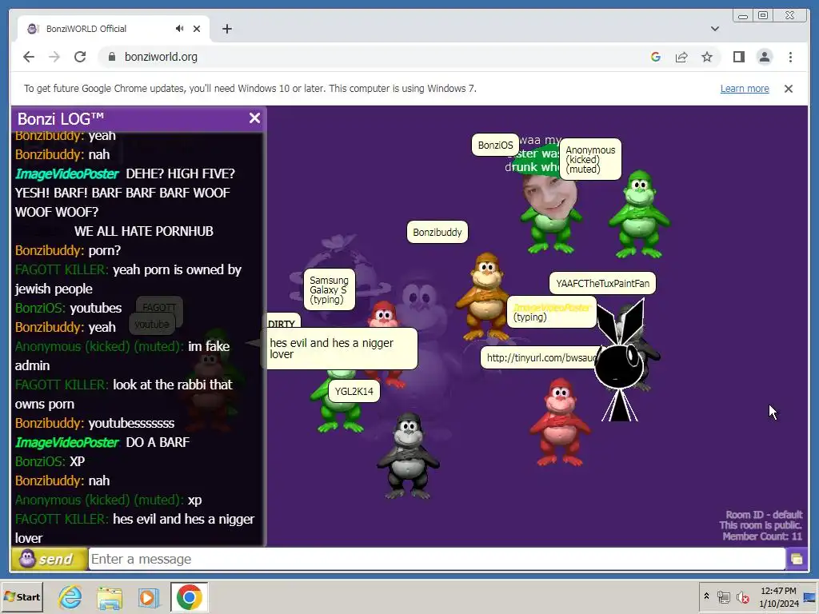Image resolution: width=819 pixels, height=614 pixels.
Task: Open the Chrome three-dot menu
Action: click(790, 57)
